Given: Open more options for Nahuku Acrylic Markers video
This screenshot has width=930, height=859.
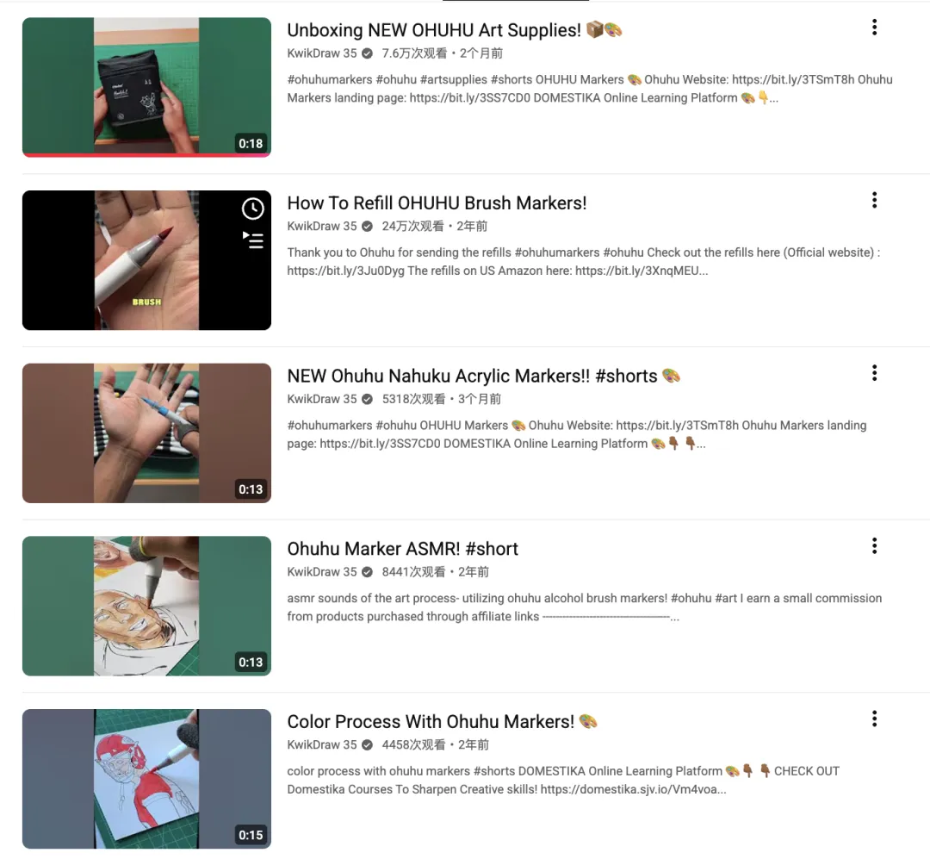Looking at the screenshot, I should tap(874, 373).
